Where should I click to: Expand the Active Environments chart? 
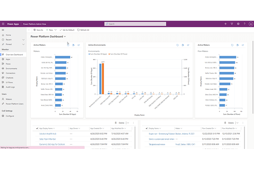click(188, 45)
